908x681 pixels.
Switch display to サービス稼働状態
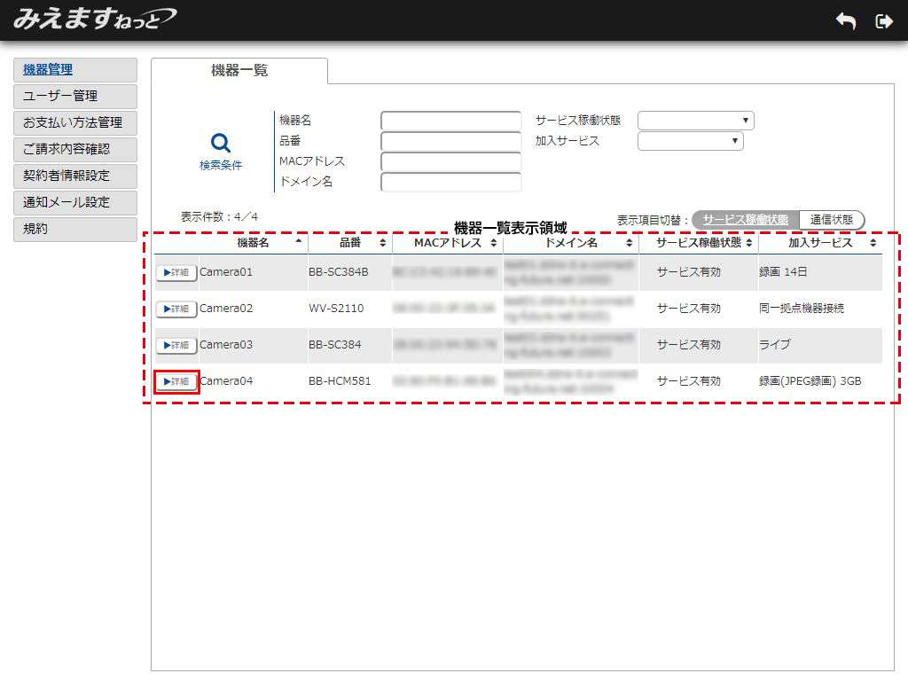click(745, 220)
